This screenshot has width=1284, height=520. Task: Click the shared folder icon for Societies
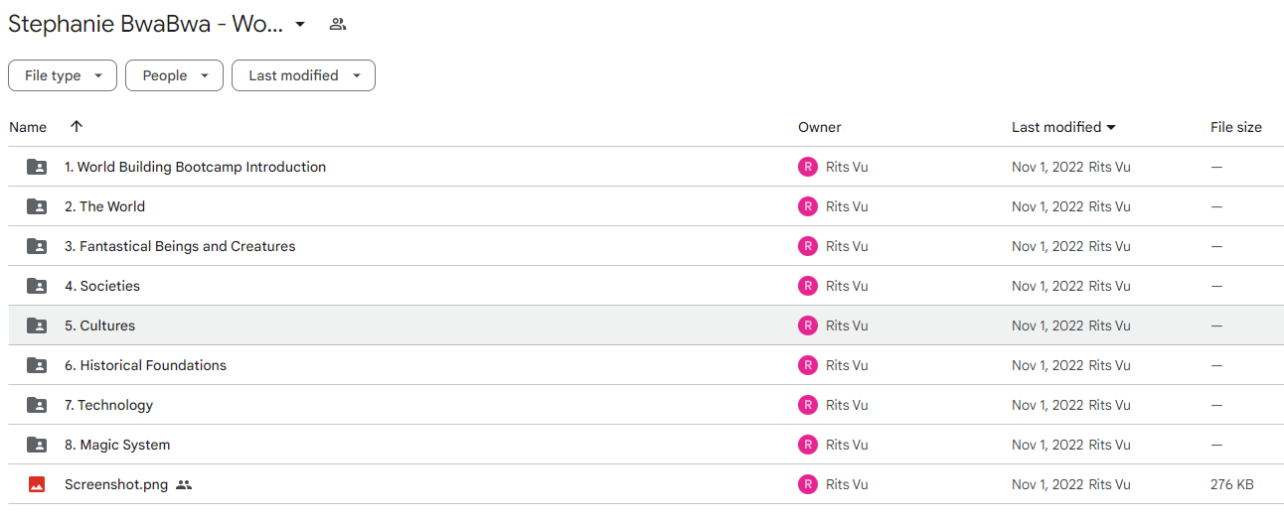coord(37,286)
